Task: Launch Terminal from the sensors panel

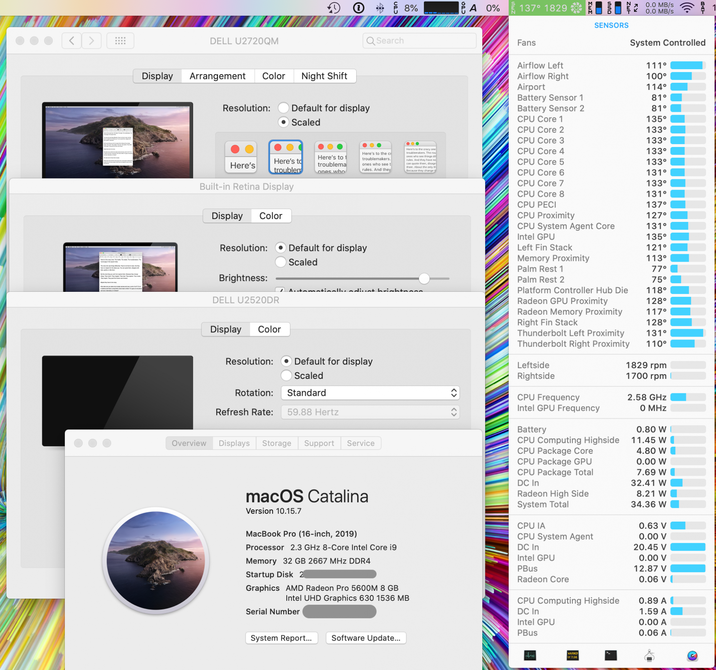Action: click(610, 655)
